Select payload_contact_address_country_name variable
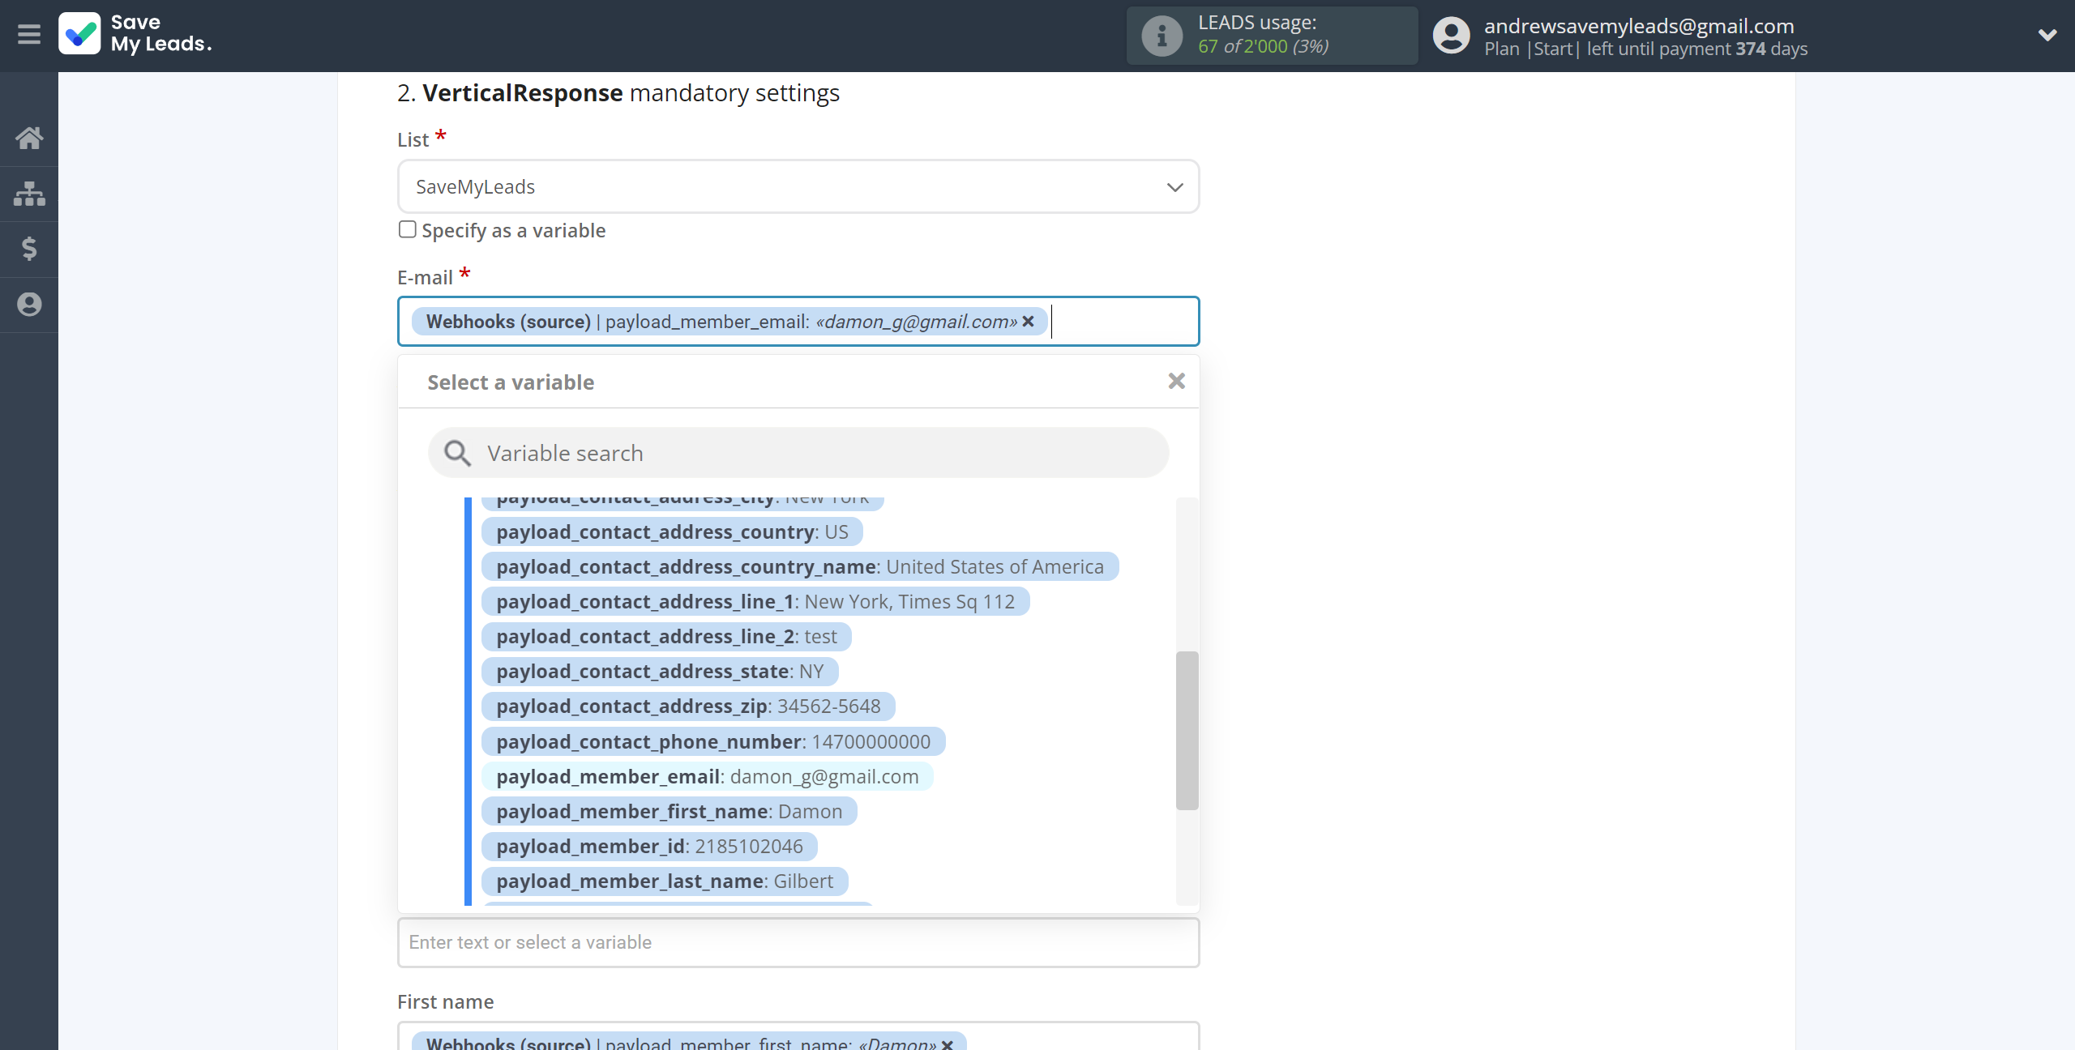The image size is (2075, 1050). pyautogui.click(x=800, y=567)
